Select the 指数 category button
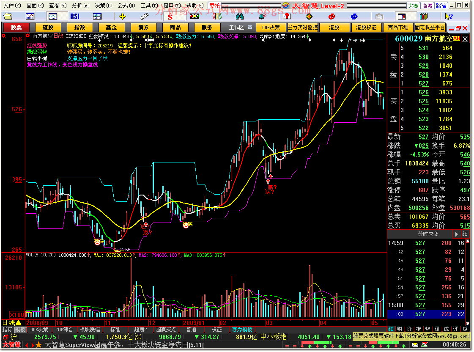Screen dimensions: 474x352 (x=80, y=27)
